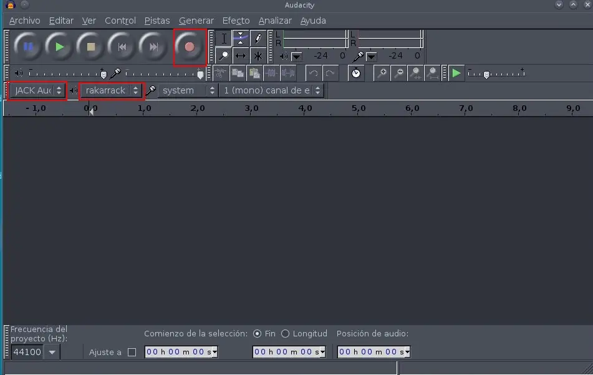The width and height of the screenshot is (593, 375).
Task: Open audio position time format dropdown
Action: click(x=407, y=352)
